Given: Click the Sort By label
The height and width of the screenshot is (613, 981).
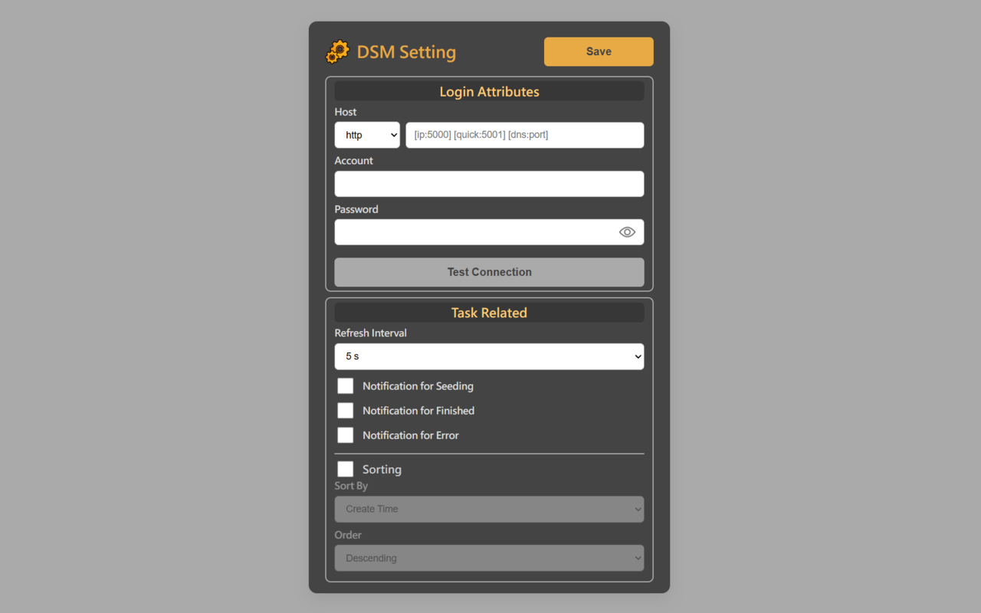Looking at the screenshot, I should (x=351, y=486).
